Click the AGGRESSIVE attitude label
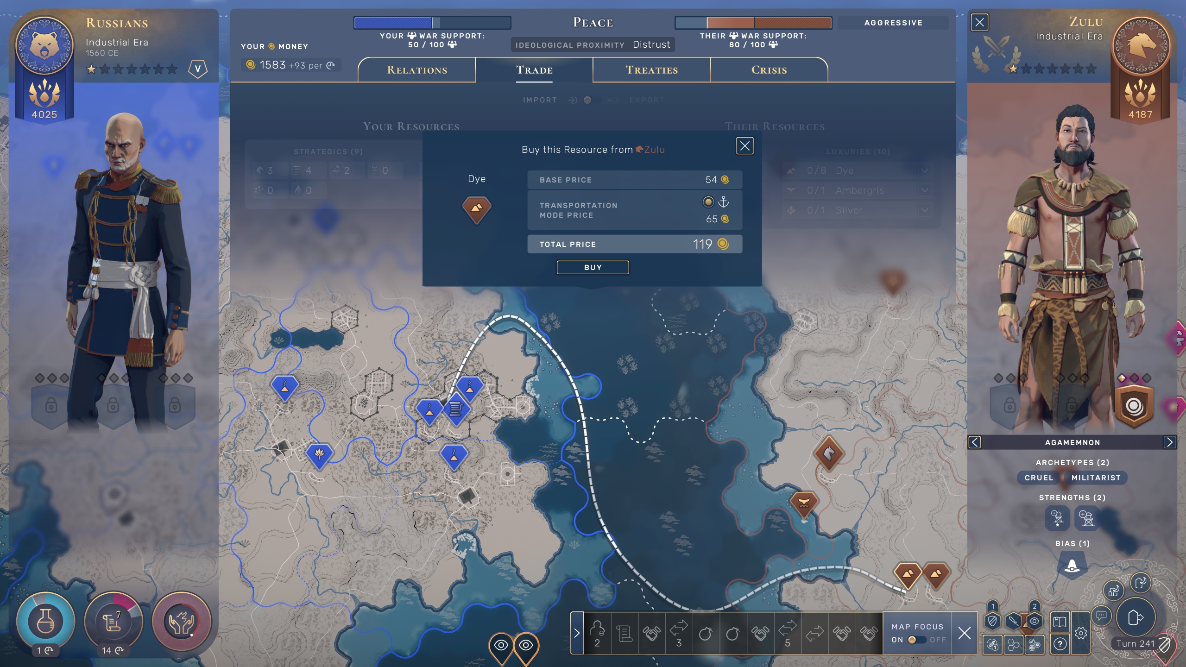The image size is (1186, 667). (893, 23)
